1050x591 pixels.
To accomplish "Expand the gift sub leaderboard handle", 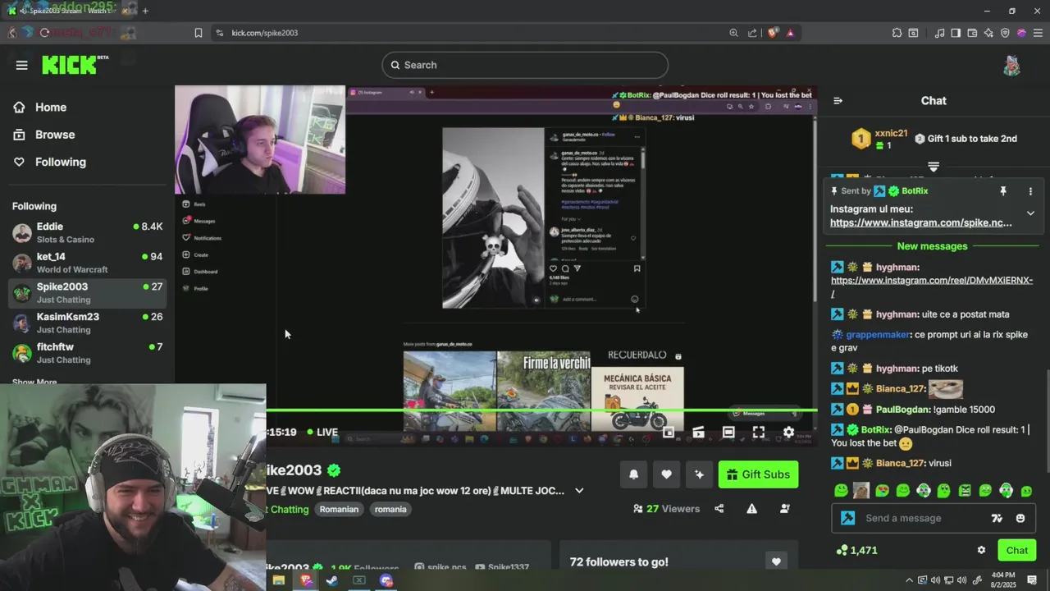I will tap(934, 166).
